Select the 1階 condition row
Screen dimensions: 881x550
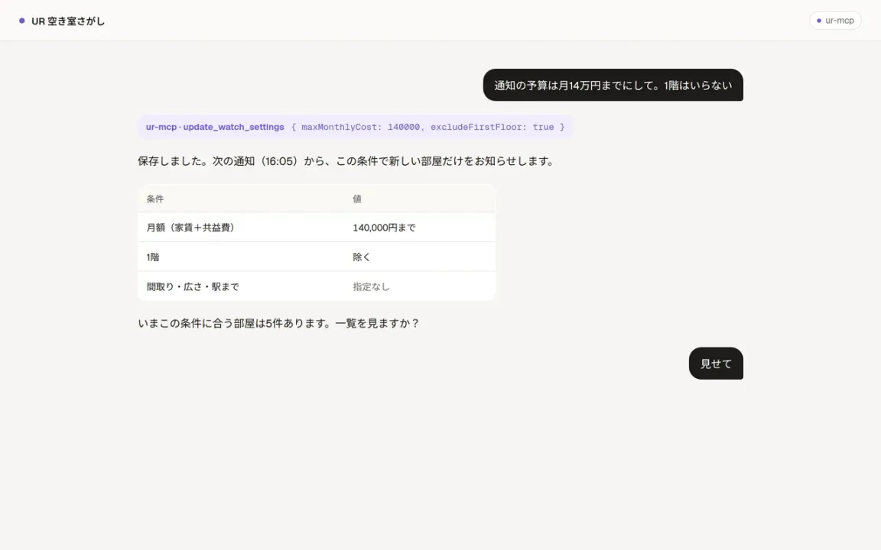tap(317, 257)
